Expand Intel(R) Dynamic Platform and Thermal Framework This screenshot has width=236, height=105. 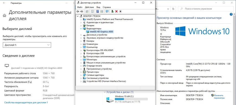(x=81, y=19)
